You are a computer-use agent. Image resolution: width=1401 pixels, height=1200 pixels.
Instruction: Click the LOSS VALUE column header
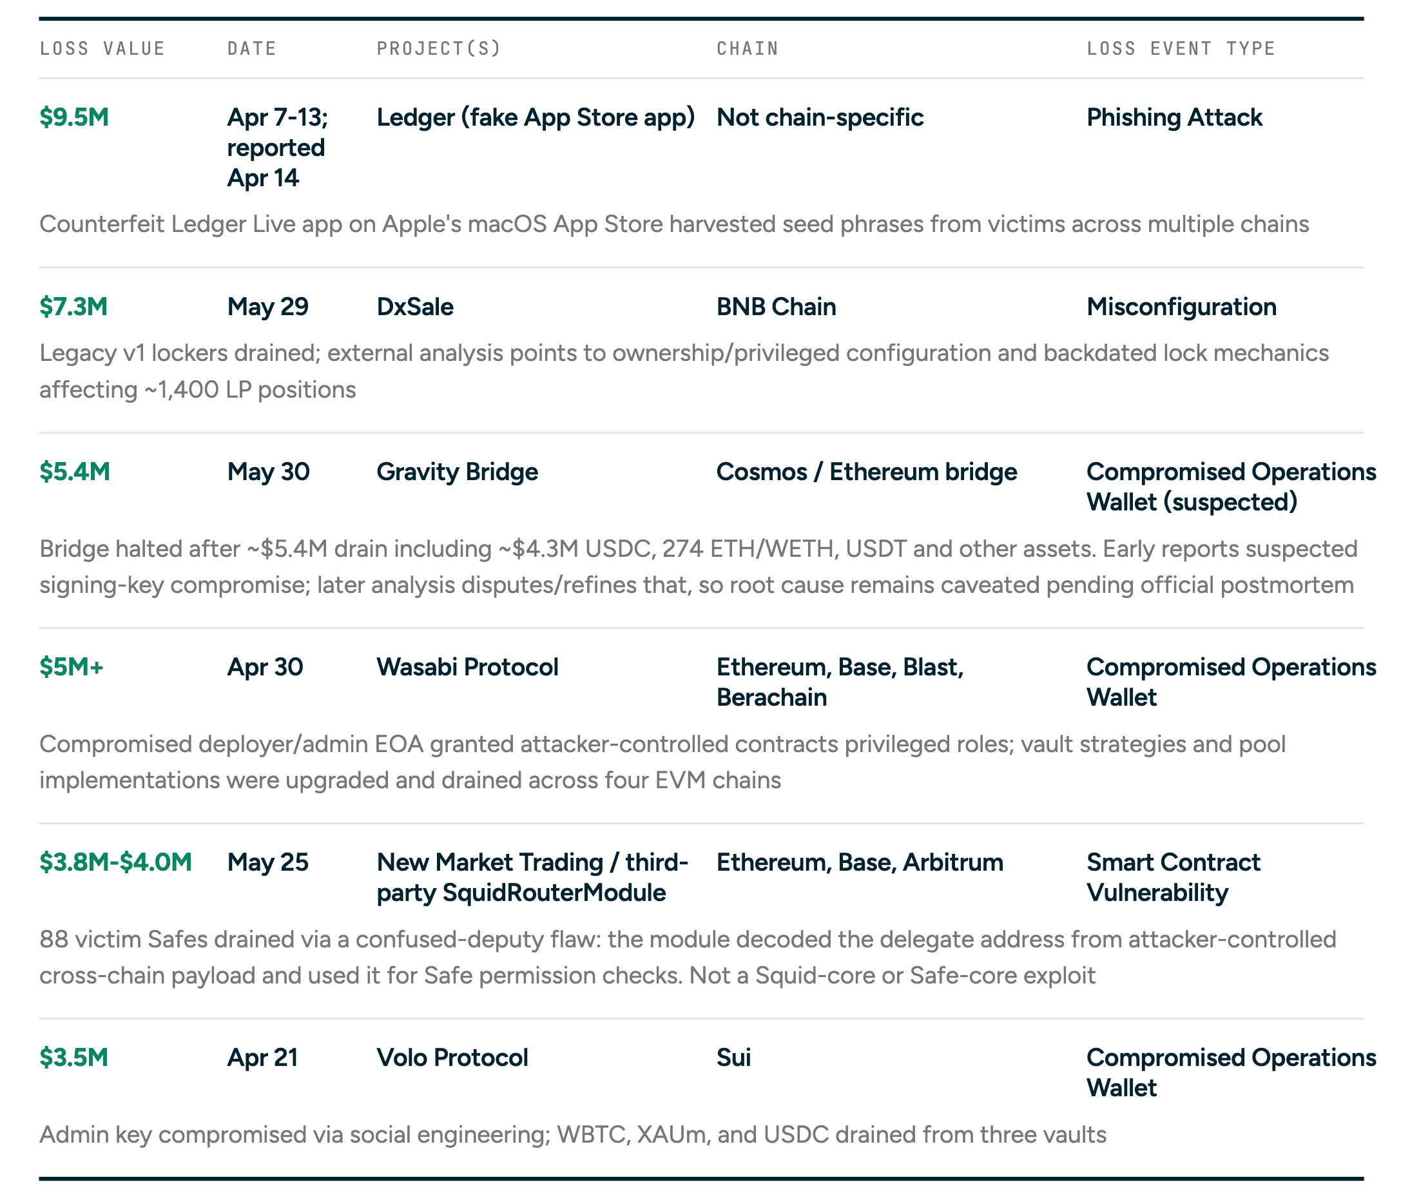[x=102, y=49]
